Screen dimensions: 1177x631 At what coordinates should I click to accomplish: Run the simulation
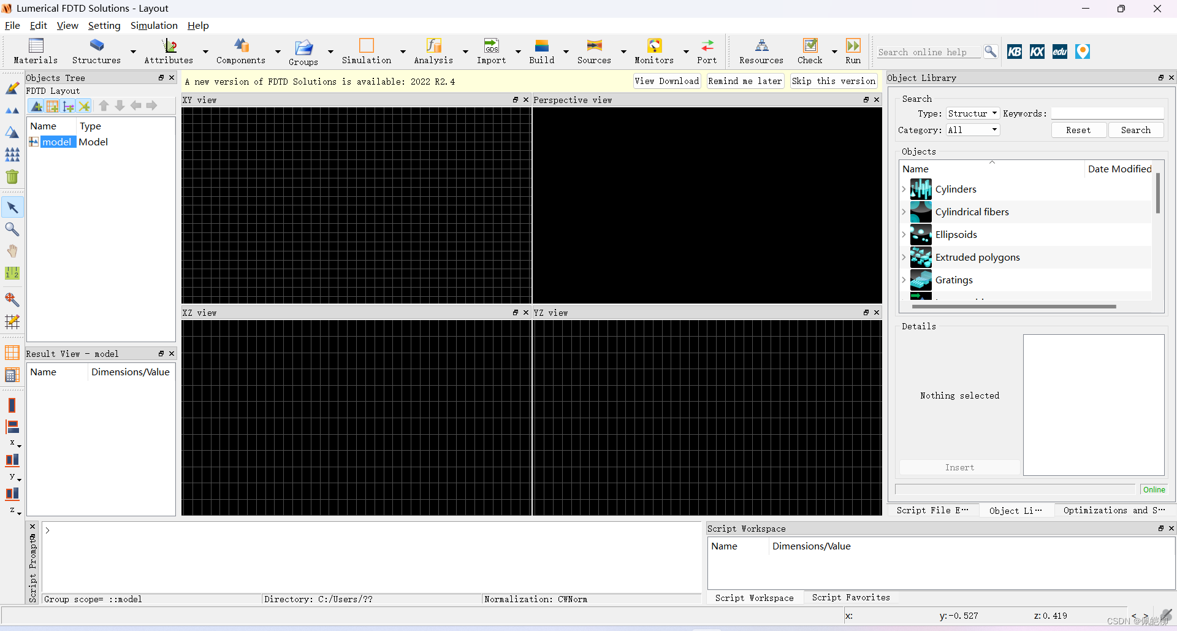pyautogui.click(x=853, y=45)
